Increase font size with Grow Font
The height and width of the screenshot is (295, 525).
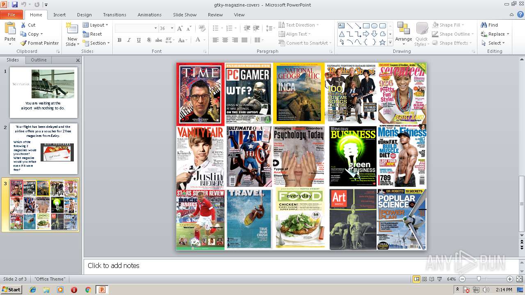(180, 28)
